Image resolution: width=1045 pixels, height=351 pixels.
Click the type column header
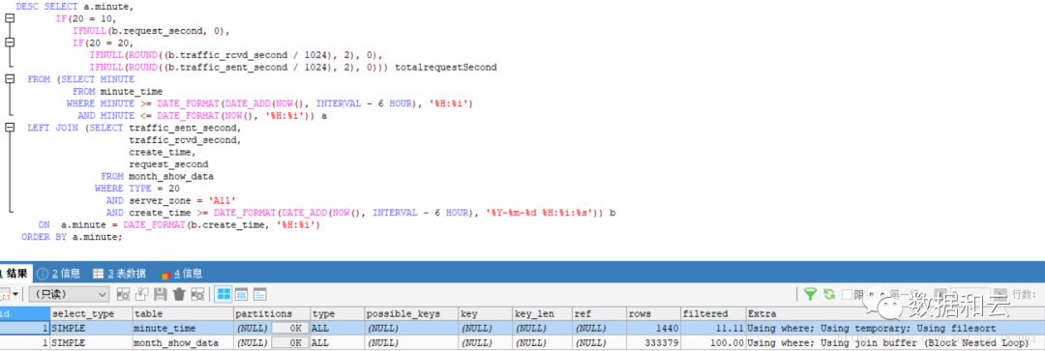(338, 313)
